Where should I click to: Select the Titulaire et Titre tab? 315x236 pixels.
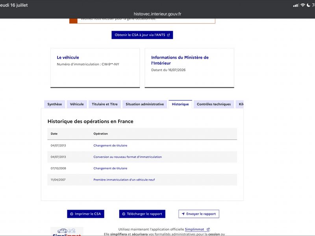pos(105,104)
